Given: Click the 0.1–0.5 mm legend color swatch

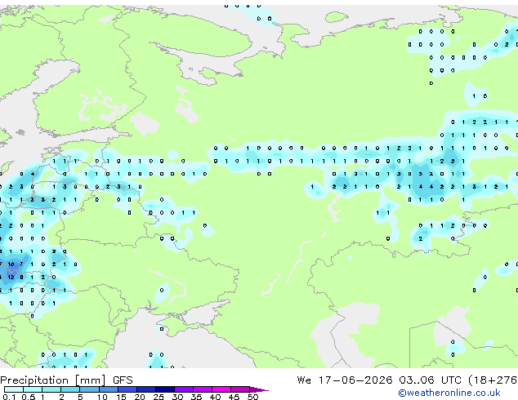Looking at the screenshot, I should pos(14,389).
